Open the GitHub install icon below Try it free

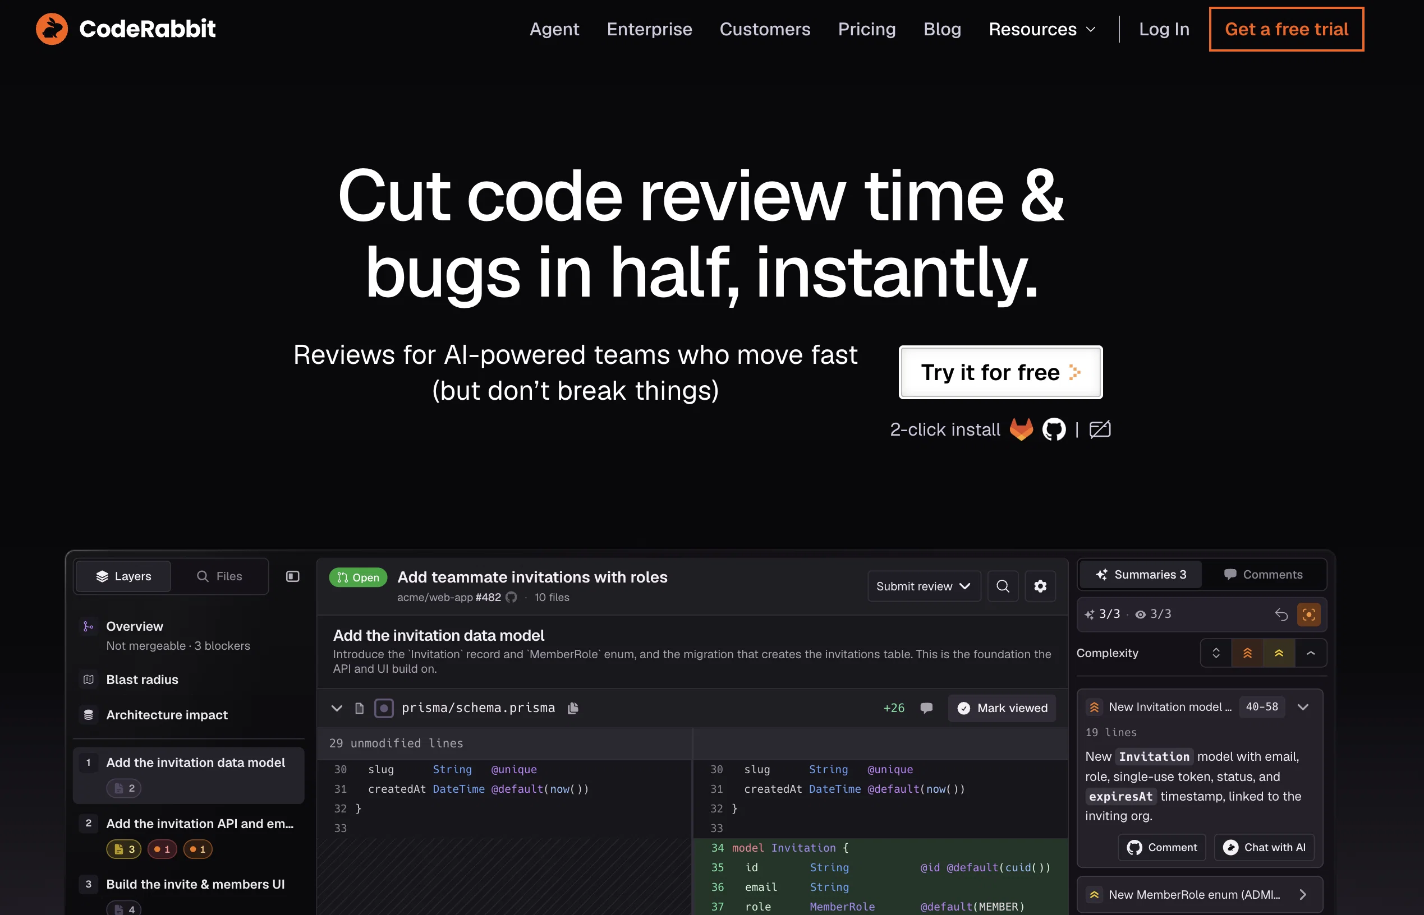point(1054,429)
